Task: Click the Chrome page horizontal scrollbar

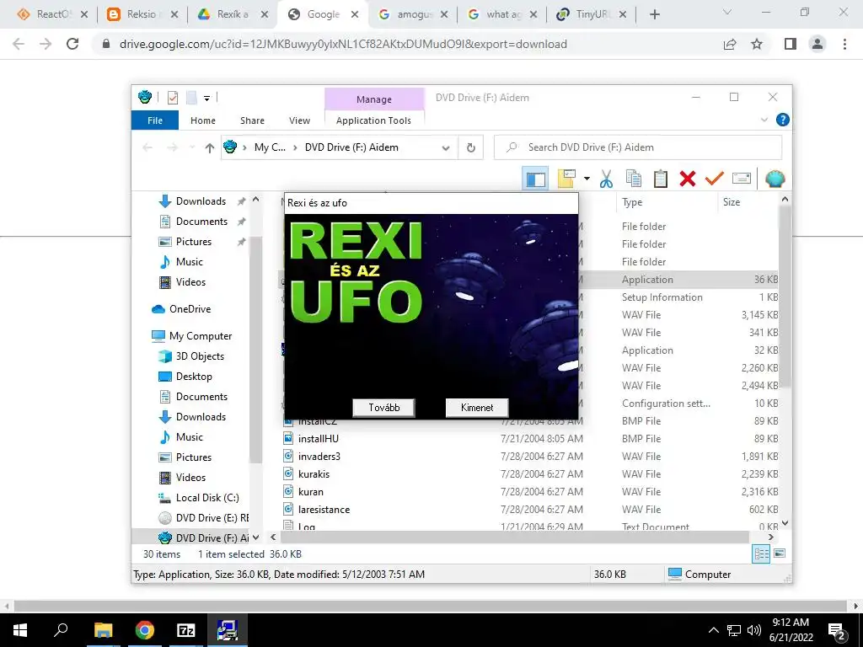Action: pyautogui.click(x=431, y=607)
